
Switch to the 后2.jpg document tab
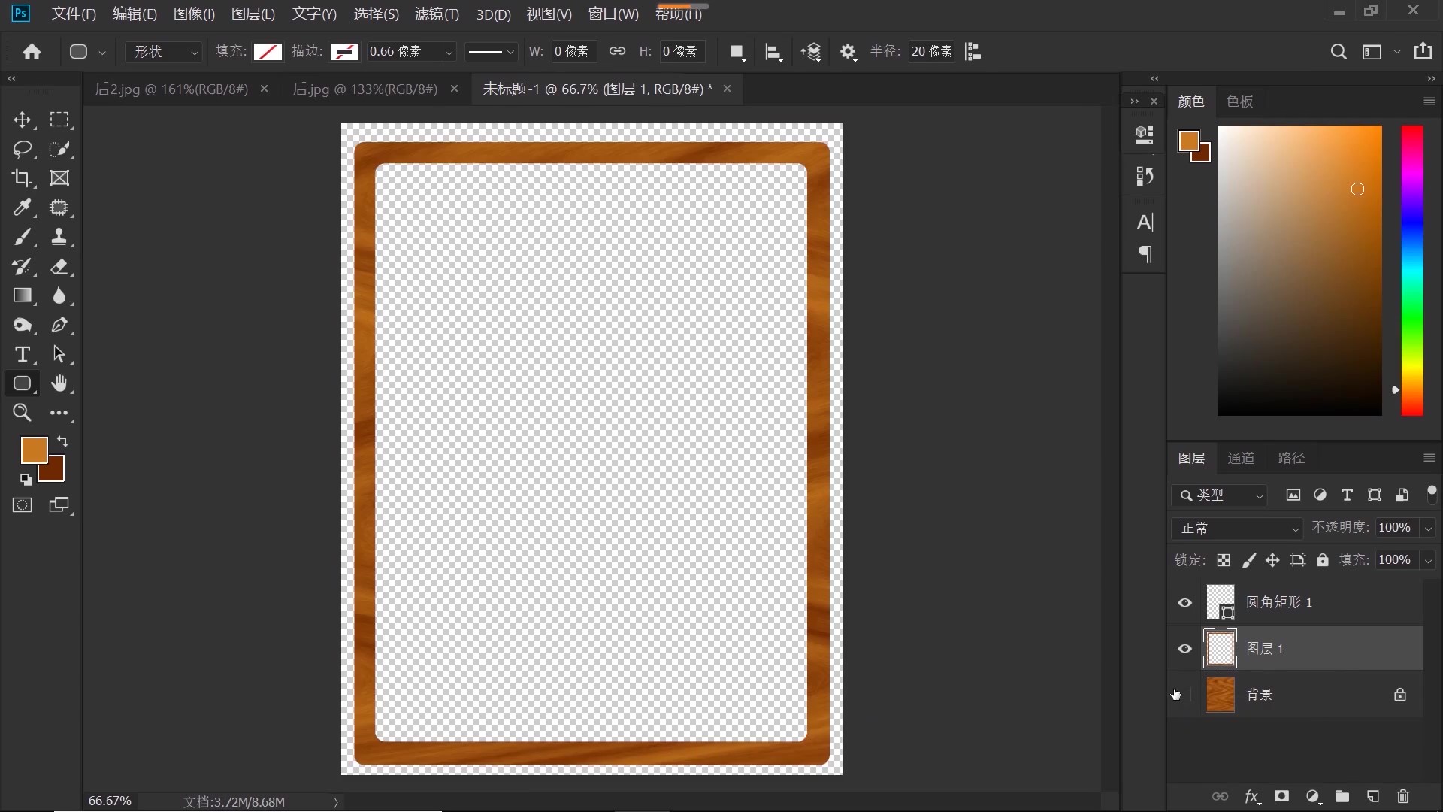(171, 89)
